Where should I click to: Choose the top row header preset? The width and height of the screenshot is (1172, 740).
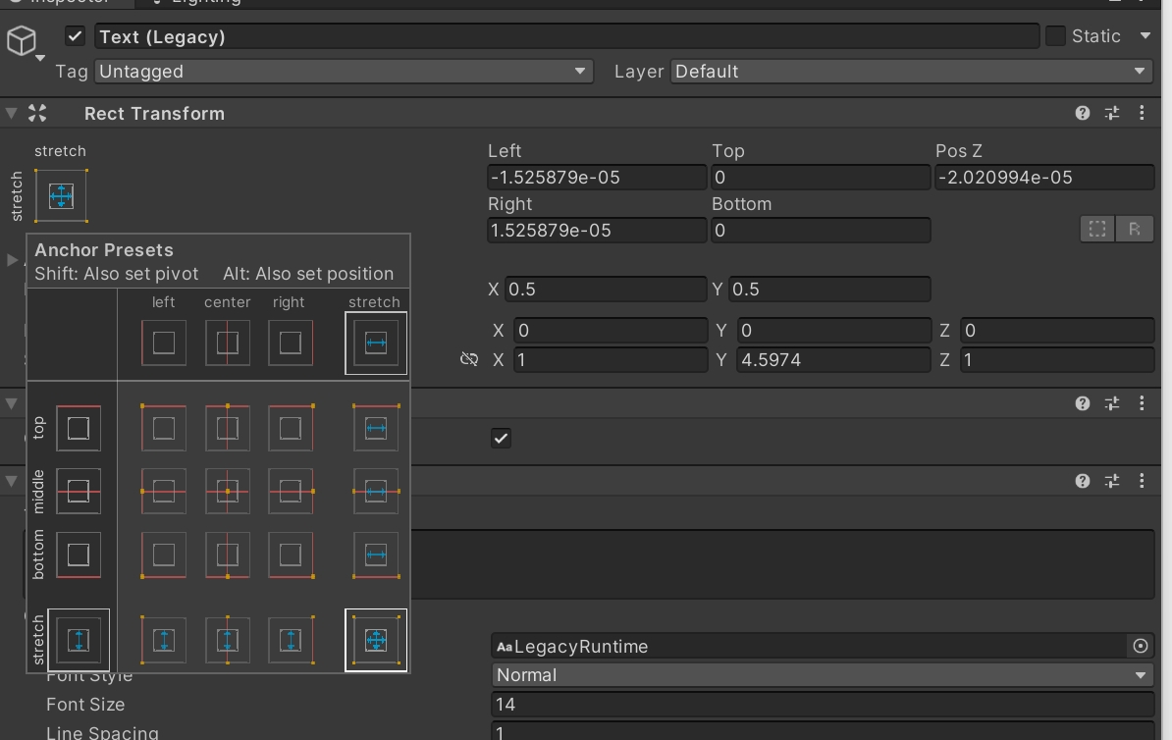(x=79, y=428)
